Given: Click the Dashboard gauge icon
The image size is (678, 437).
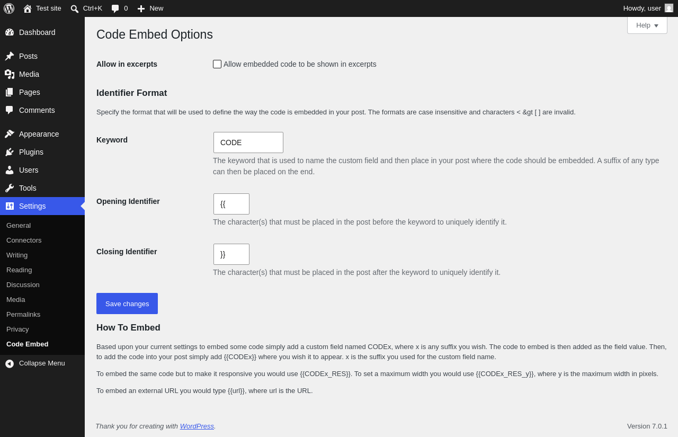Looking at the screenshot, I should (x=10, y=32).
